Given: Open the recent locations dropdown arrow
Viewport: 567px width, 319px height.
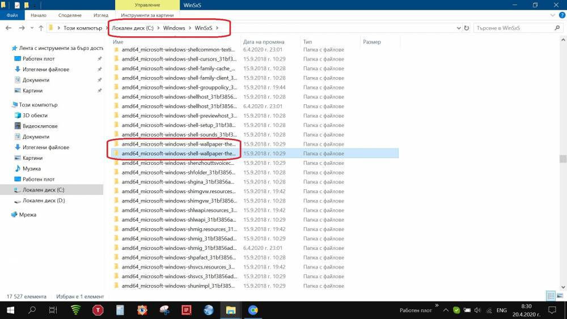Looking at the screenshot, I should (x=32, y=28).
